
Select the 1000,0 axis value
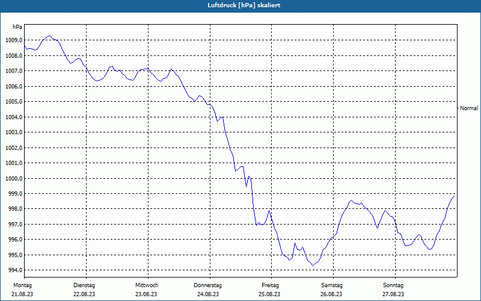coord(13,179)
